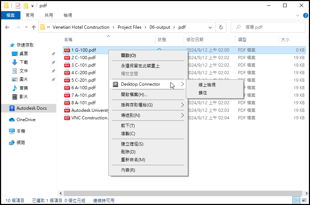This screenshot has height=205, width=310.
Task: Click the PDF icon of 5 C-201.pdf
Action: click(67, 80)
